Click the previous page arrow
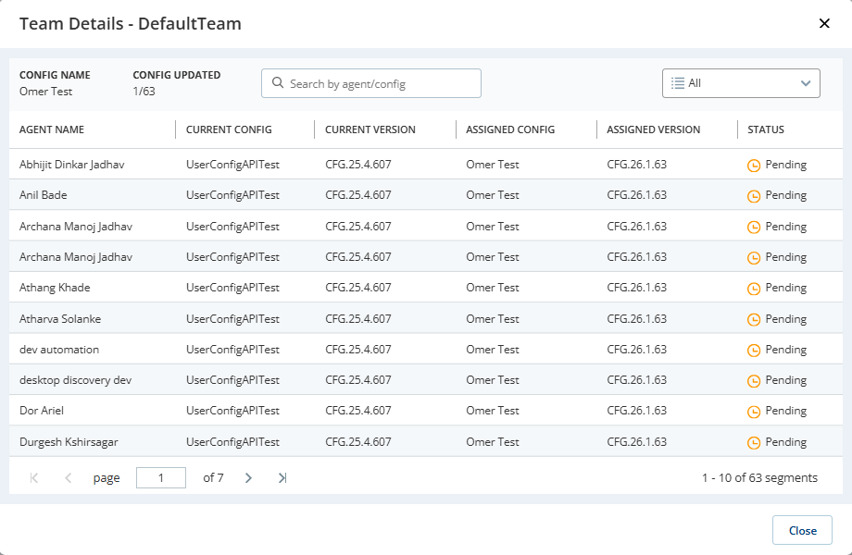Viewport: 852px width, 555px height. 67,477
